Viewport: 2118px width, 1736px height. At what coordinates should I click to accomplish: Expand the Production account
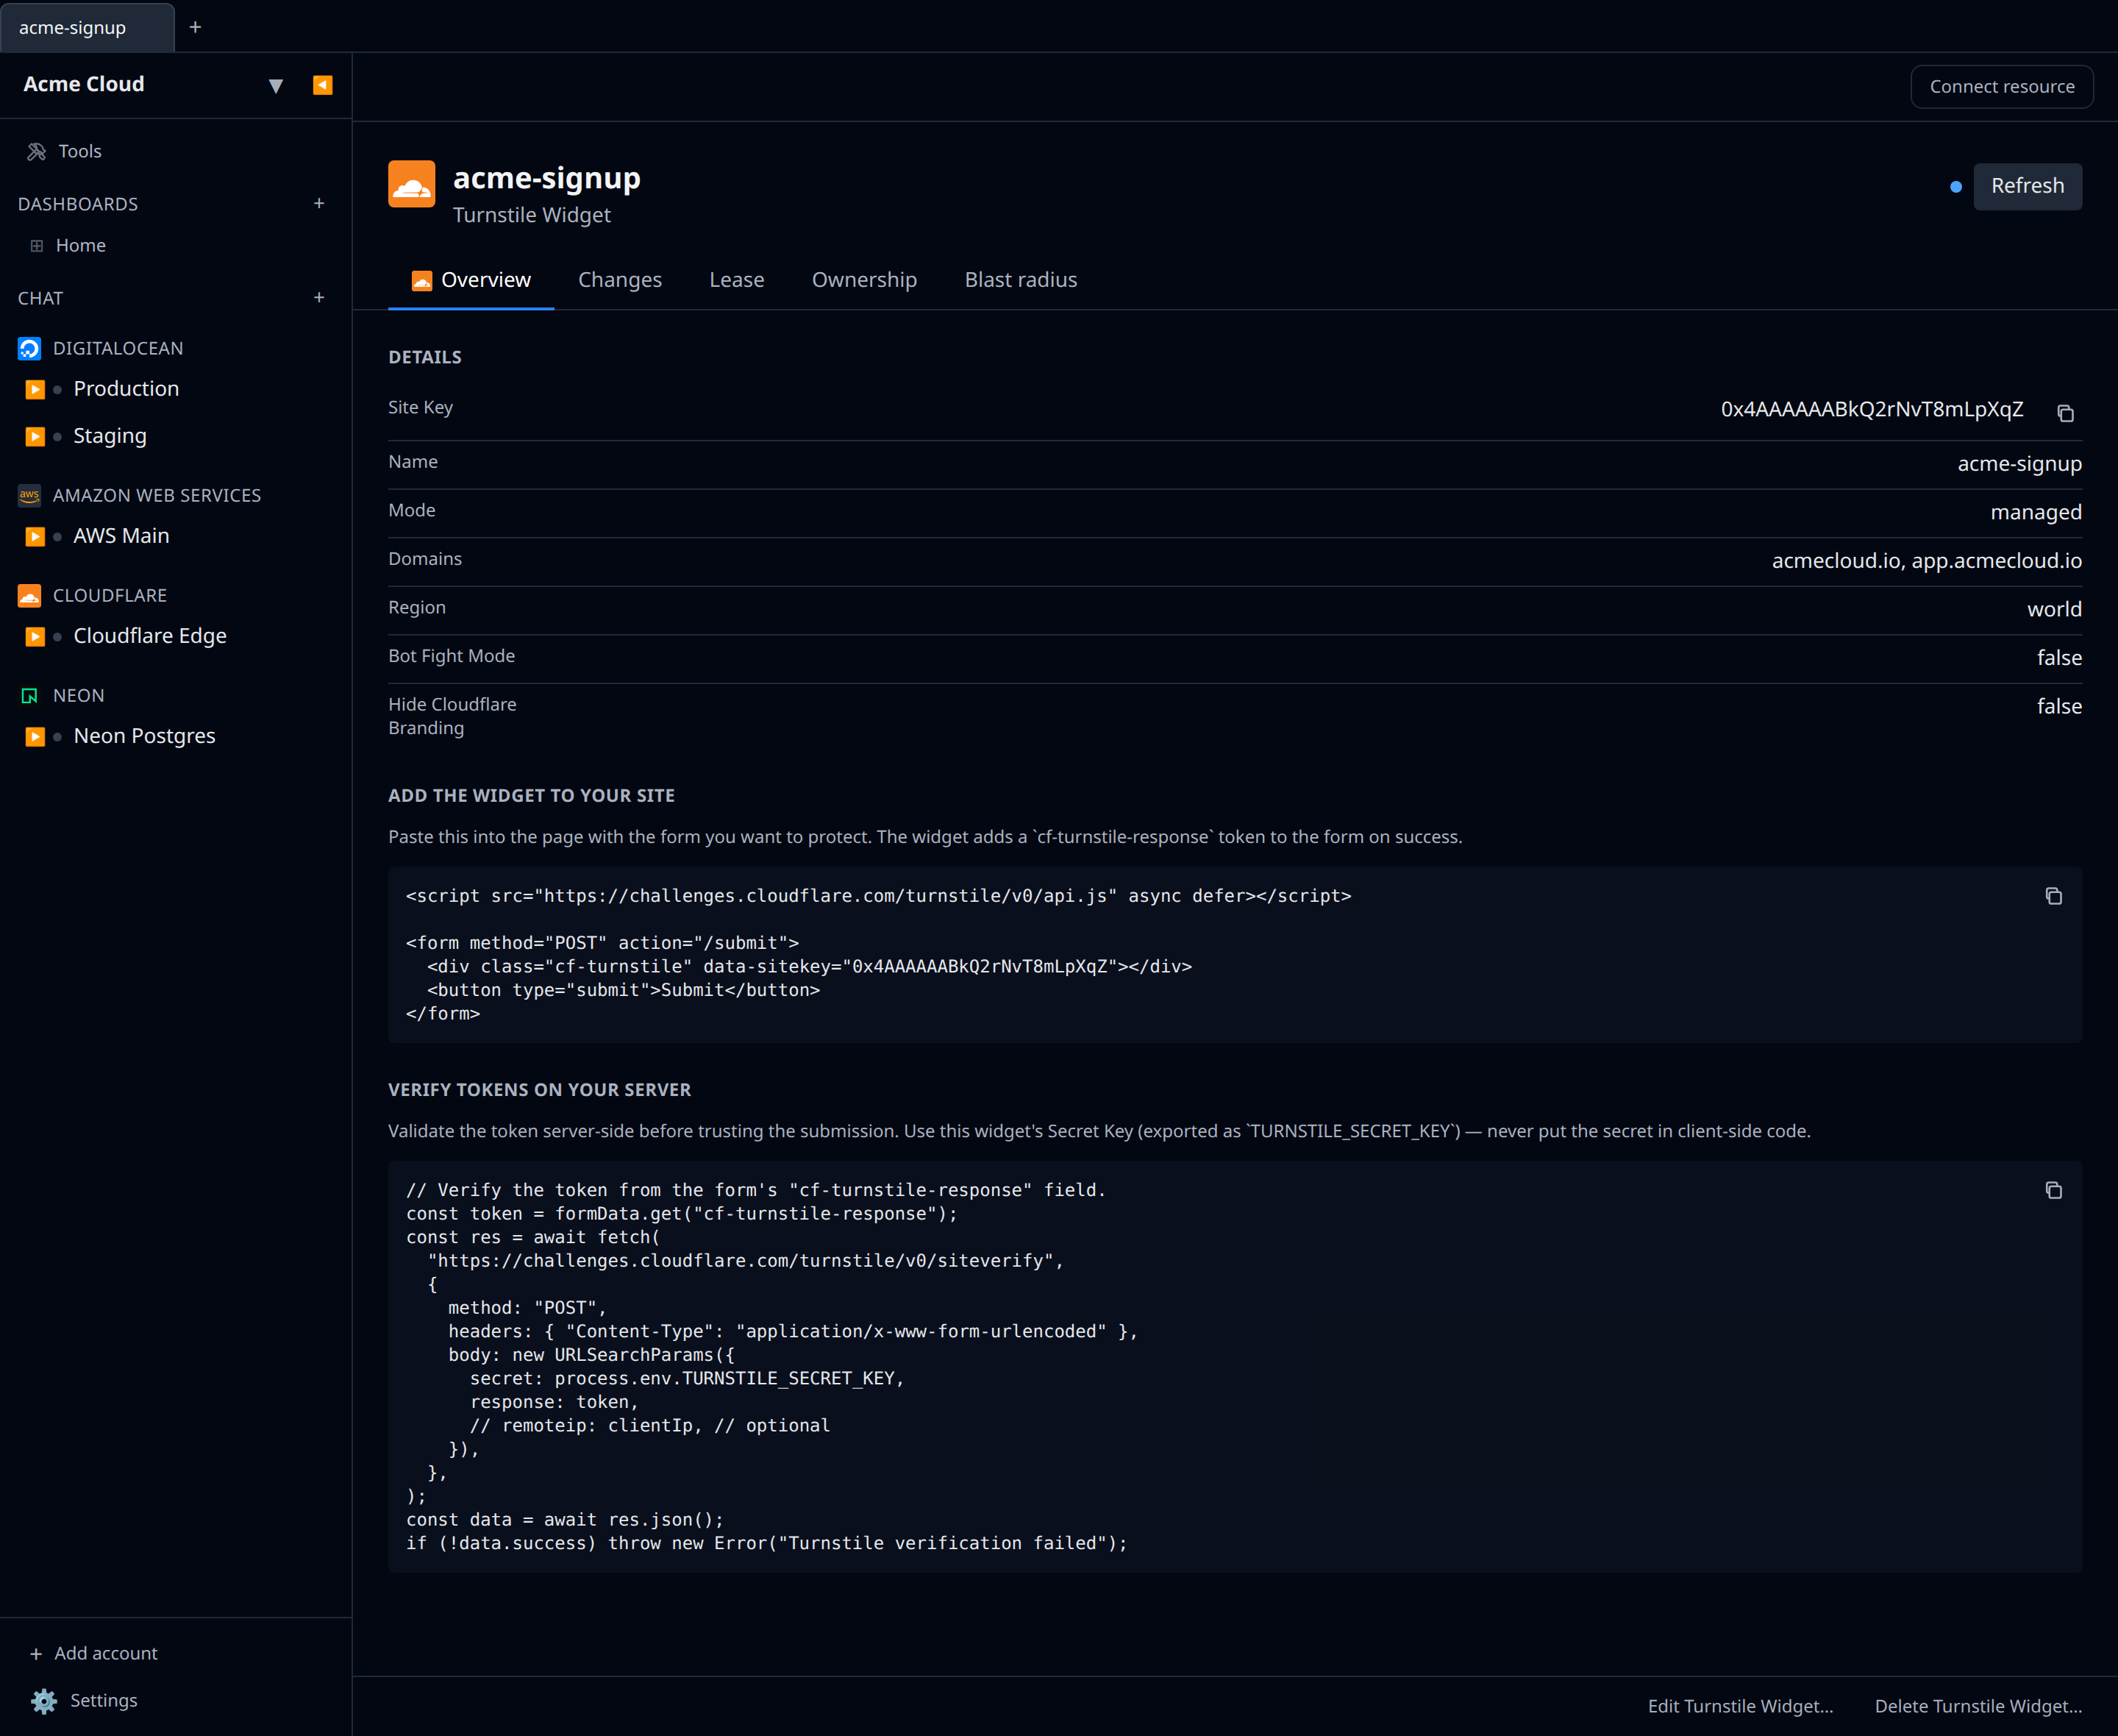(x=35, y=389)
